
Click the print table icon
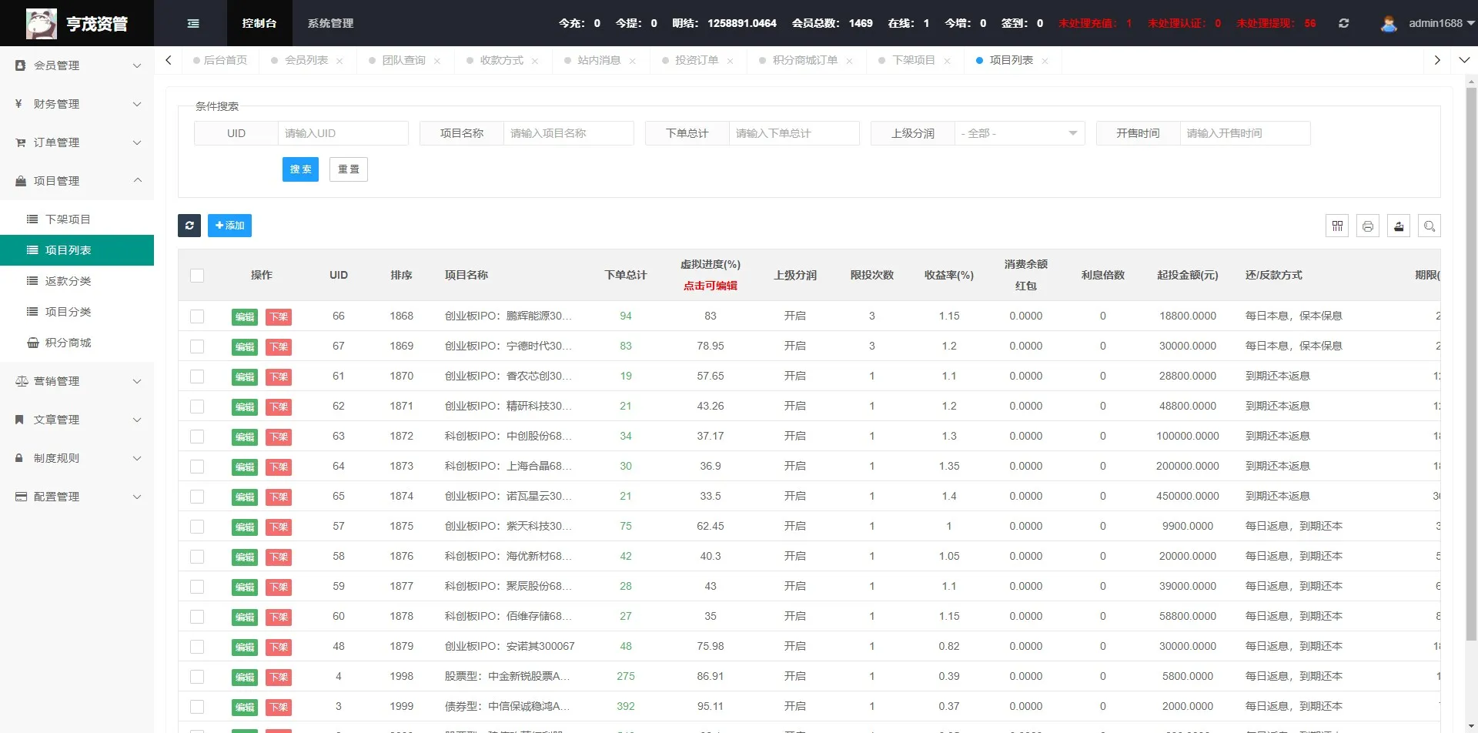(x=1368, y=226)
